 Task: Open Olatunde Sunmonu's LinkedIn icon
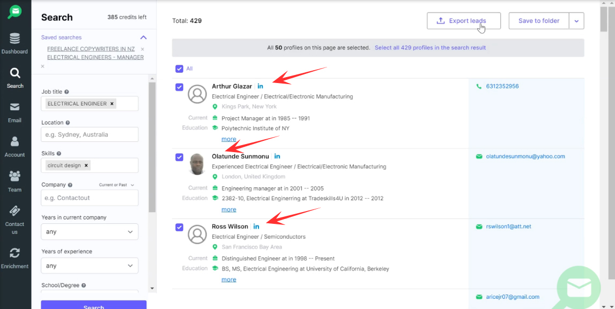tap(277, 156)
